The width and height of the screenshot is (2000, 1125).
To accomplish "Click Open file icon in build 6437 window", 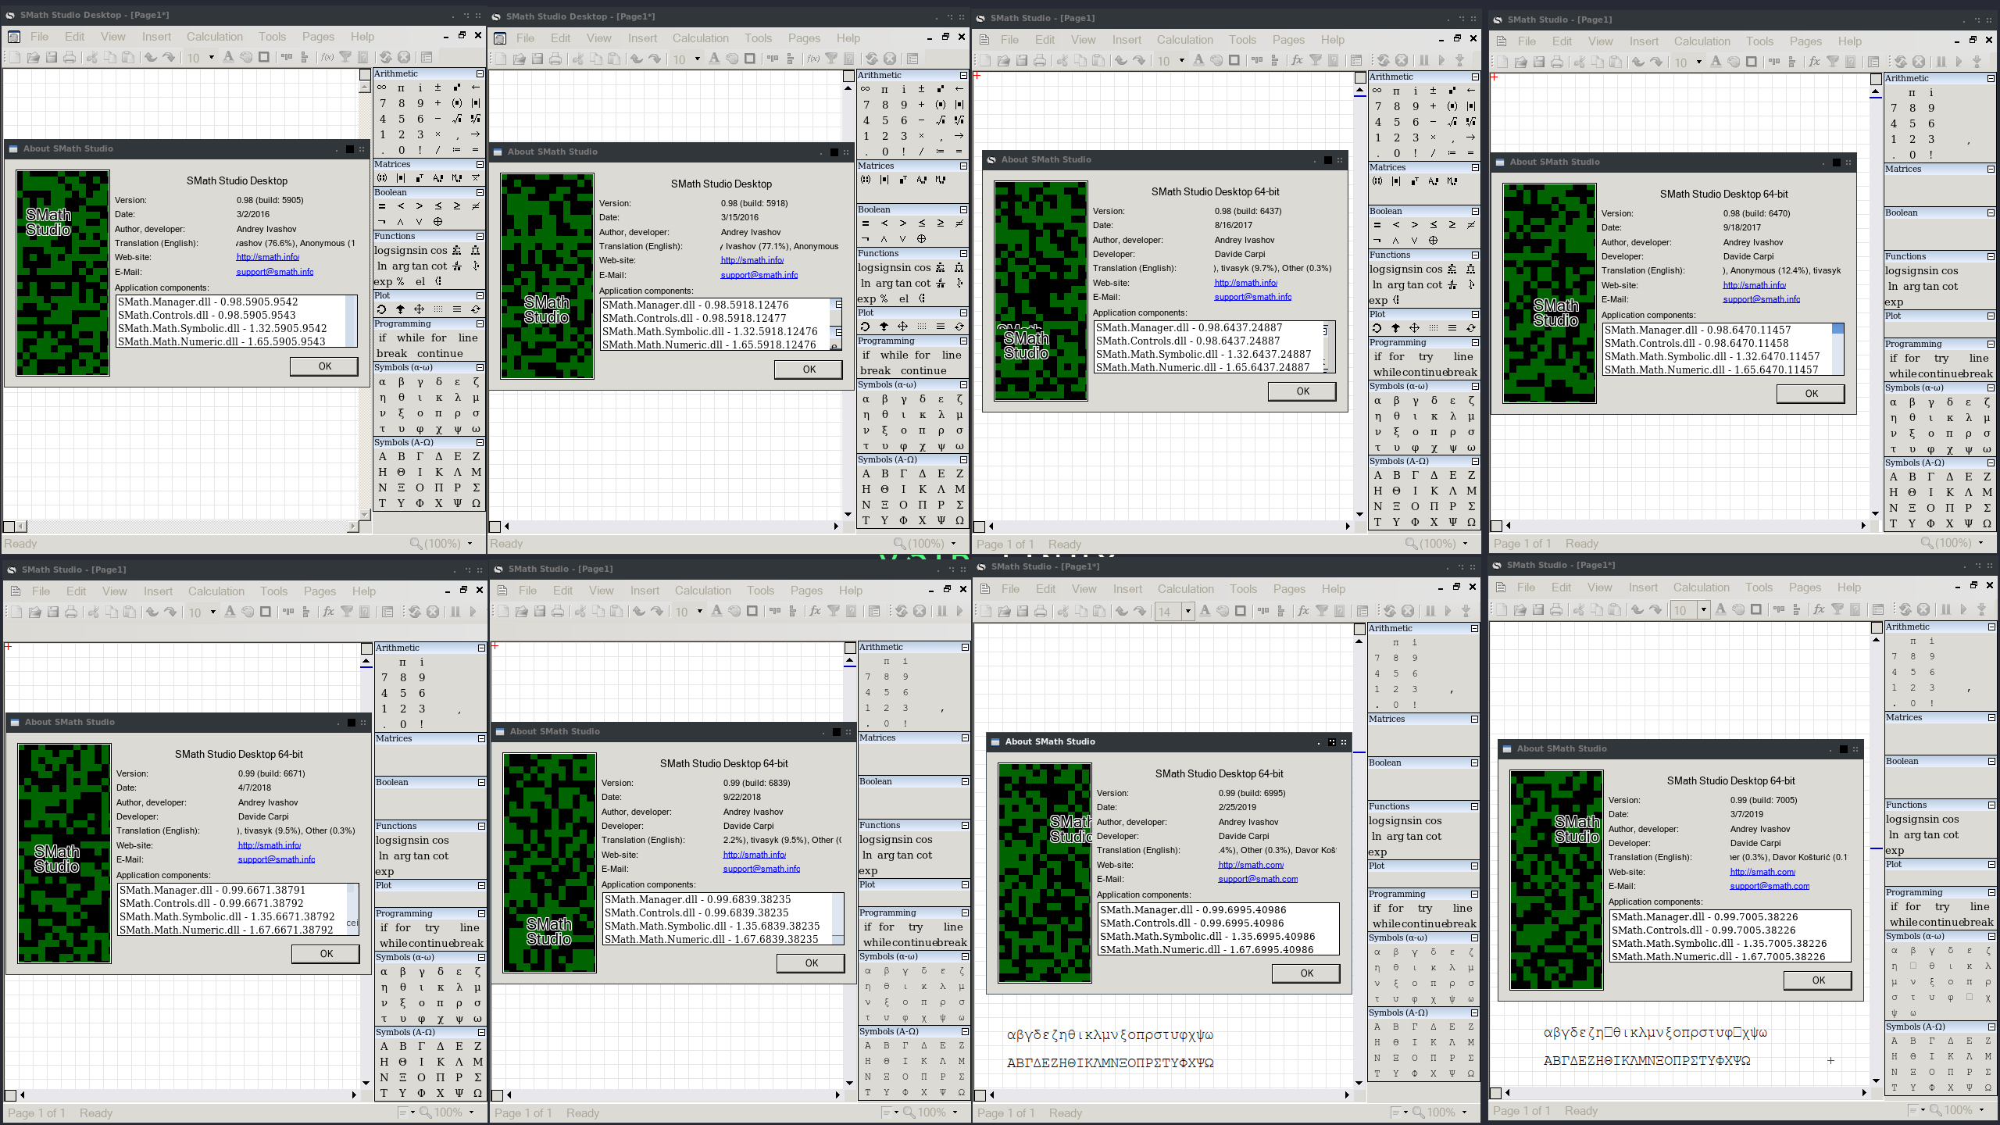I will pyautogui.click(x=1004, y=60).
